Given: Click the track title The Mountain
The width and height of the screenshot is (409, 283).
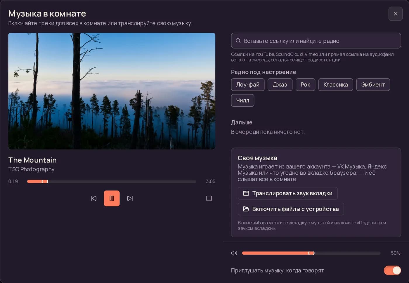Looking at the screenshot, I should point(32,160).
